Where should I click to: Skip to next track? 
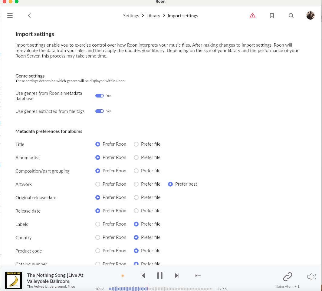(177, 275)
